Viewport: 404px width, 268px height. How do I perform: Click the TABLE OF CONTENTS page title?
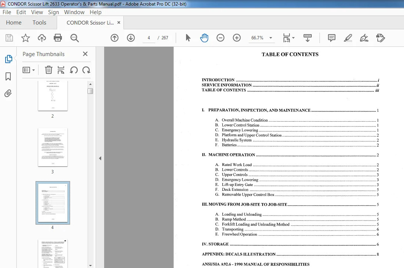290,55
